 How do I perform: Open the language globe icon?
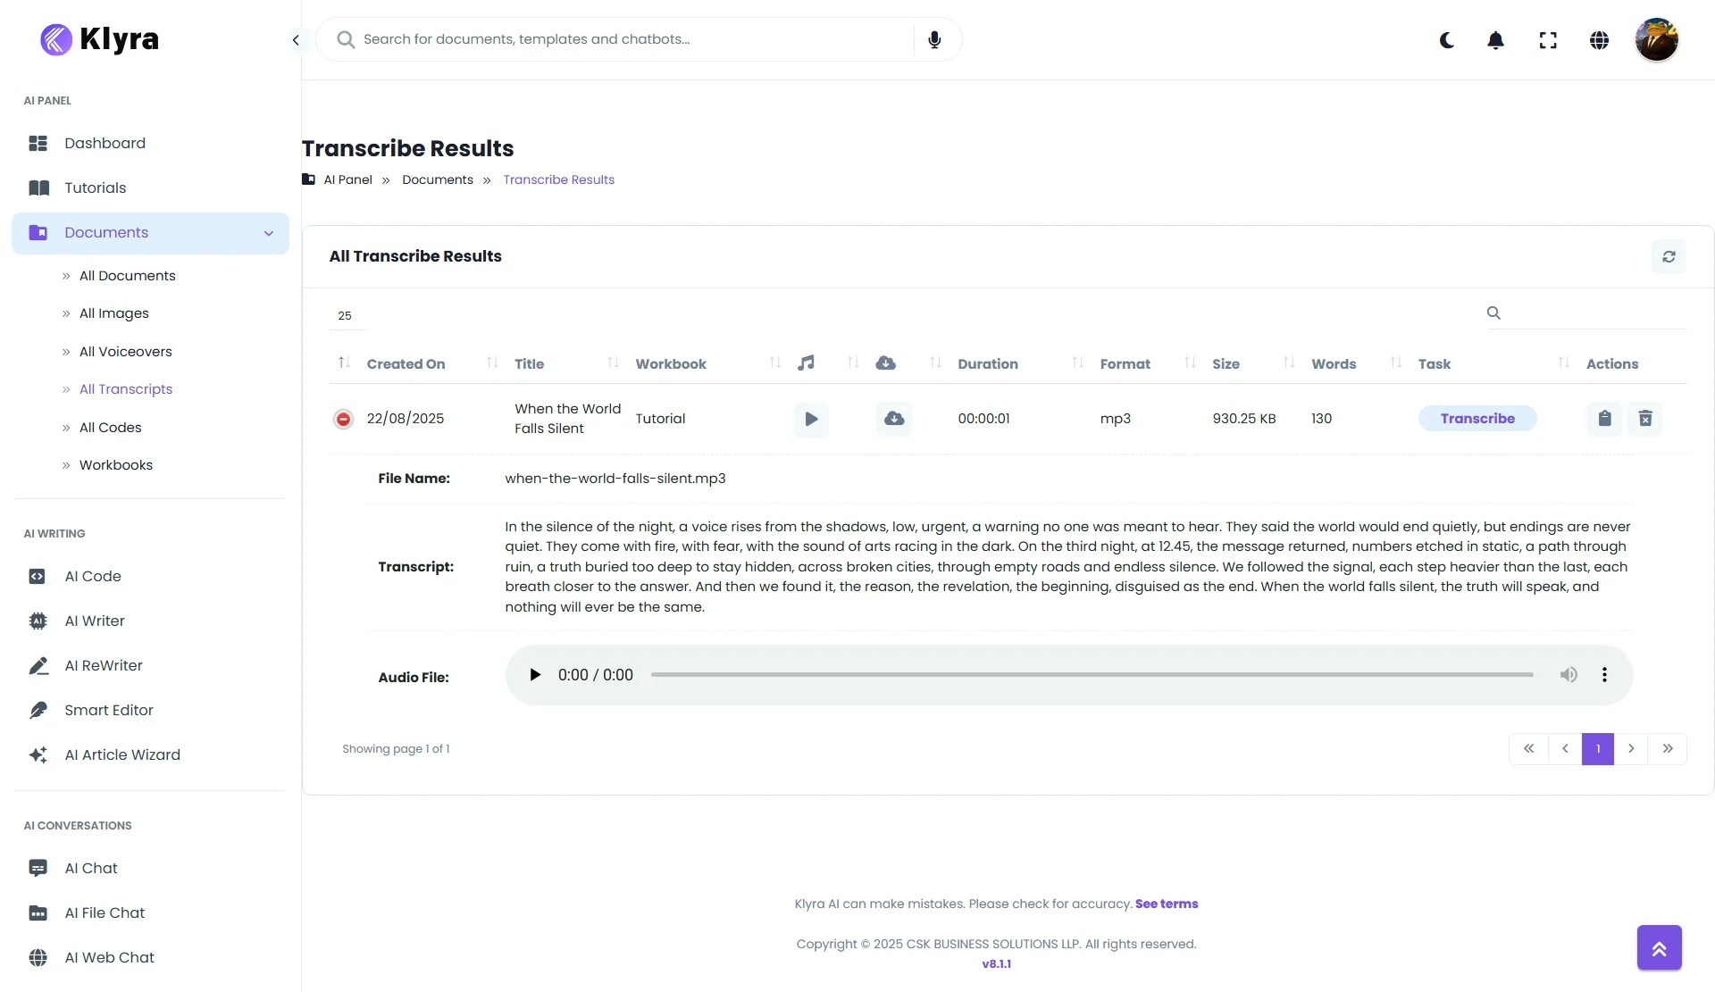pyautogui.click(x=1599, y=40)
